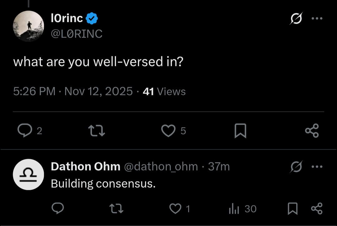Bookmark l0rinc's main post
337x226 pixels.
pos(240,131)
